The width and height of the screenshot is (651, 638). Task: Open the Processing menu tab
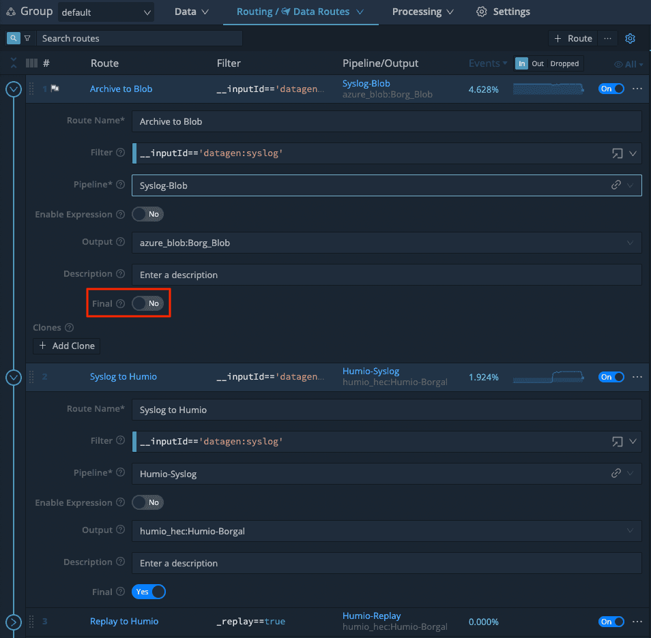pyautogui.click(x=422, y=12)
